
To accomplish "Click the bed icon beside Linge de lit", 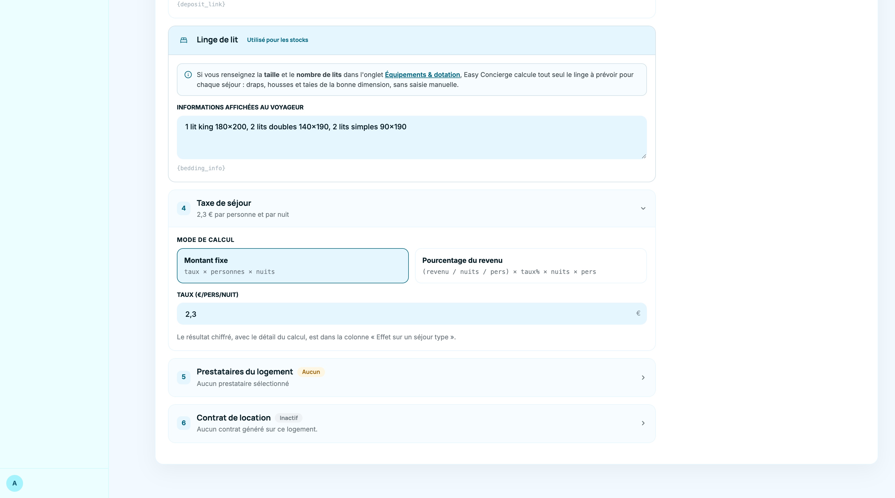I will point(183,40).
